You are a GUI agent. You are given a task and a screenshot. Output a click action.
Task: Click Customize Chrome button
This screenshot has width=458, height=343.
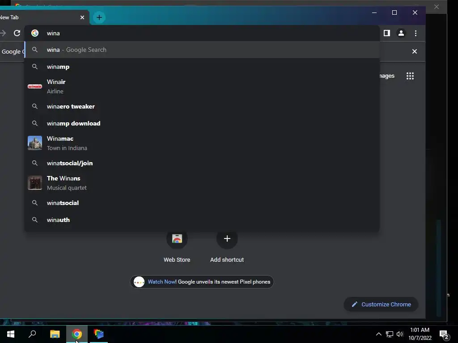(381, 305)
